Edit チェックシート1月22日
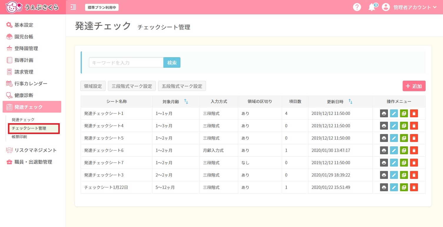This screenshot has width=443, height=227. click(x=394, y=187)
